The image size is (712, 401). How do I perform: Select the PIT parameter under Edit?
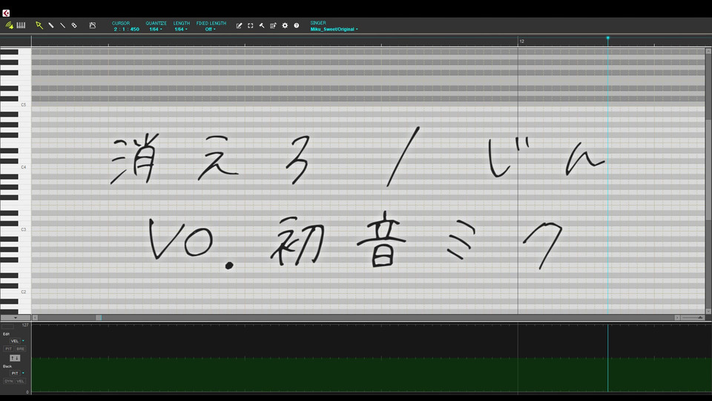tap(8, 349)
